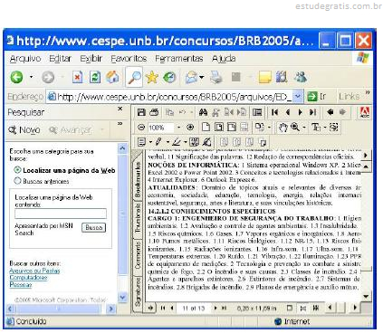Select the Text Select tool

click(316, 128)
